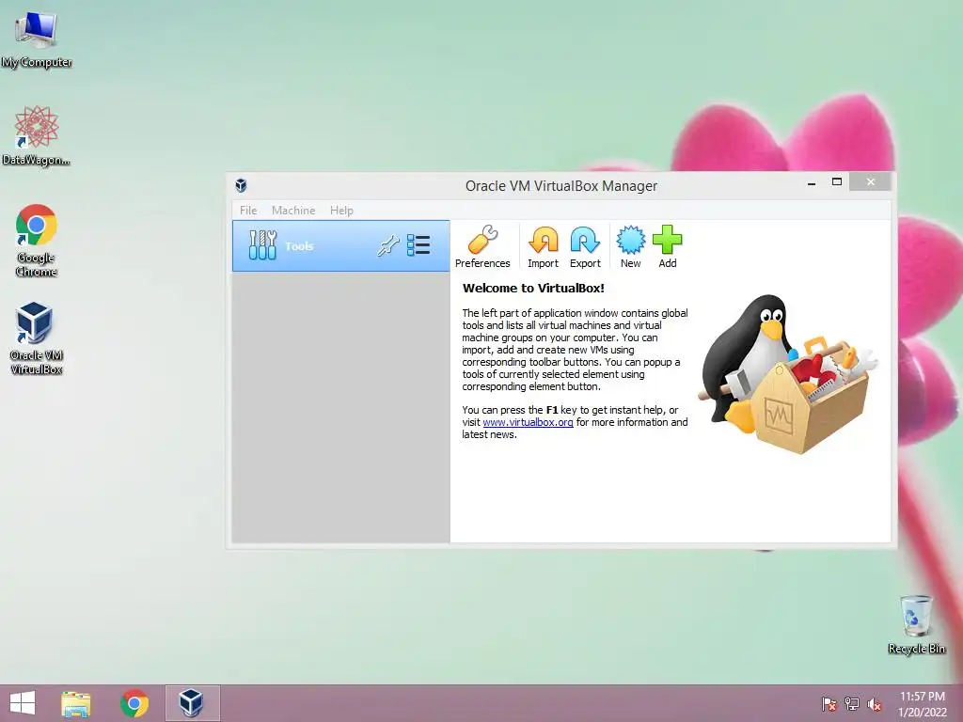Click the VirtualBox title bar cube icon

[242, 185]
